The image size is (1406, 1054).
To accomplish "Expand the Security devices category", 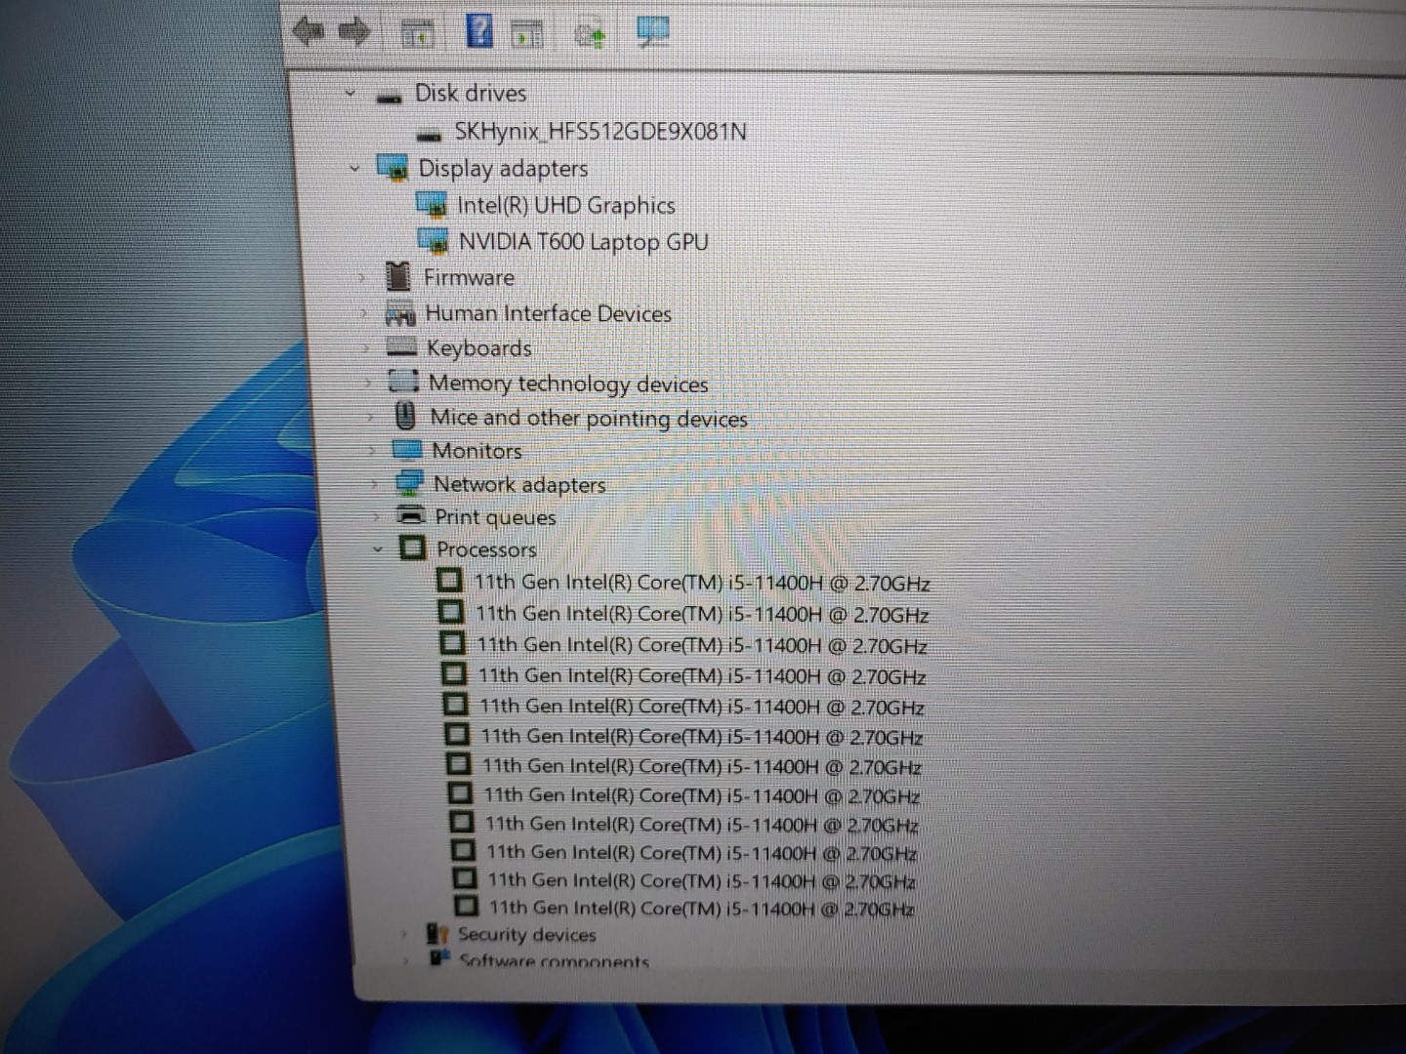I will click(402, 935).
